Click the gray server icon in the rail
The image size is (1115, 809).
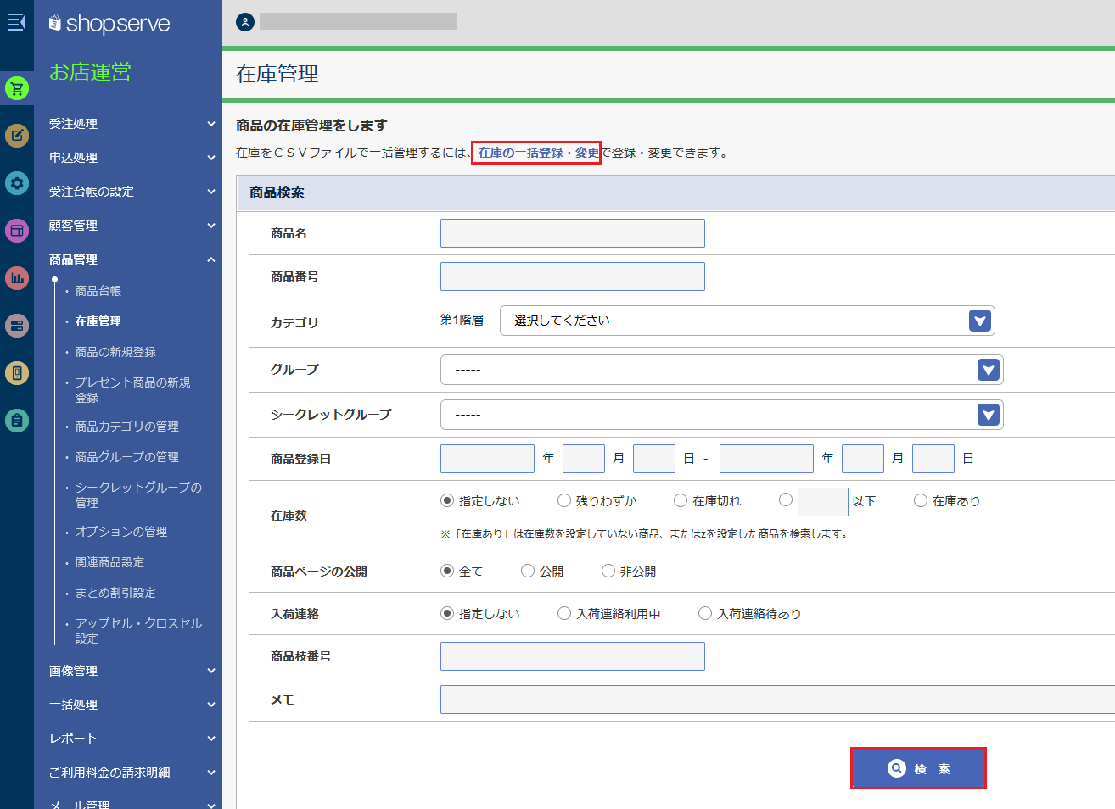coord(17,326)
